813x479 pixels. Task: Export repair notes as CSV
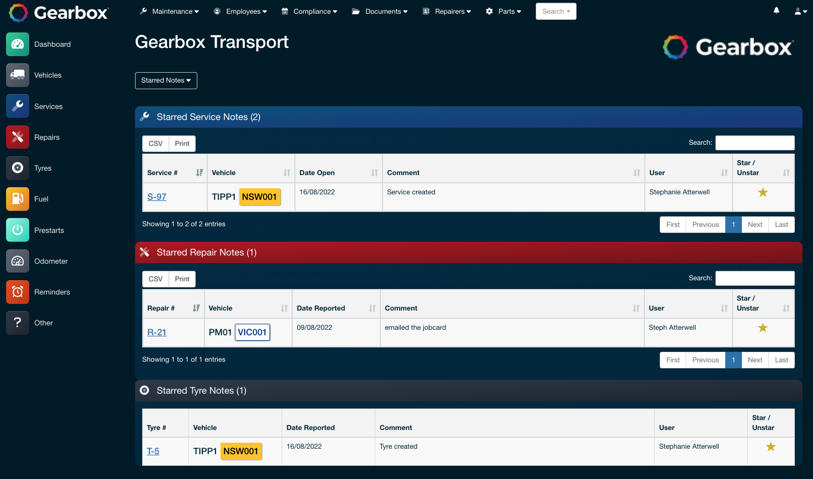155,279
